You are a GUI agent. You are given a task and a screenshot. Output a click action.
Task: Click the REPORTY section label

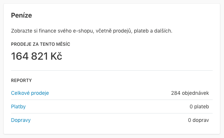22,81
